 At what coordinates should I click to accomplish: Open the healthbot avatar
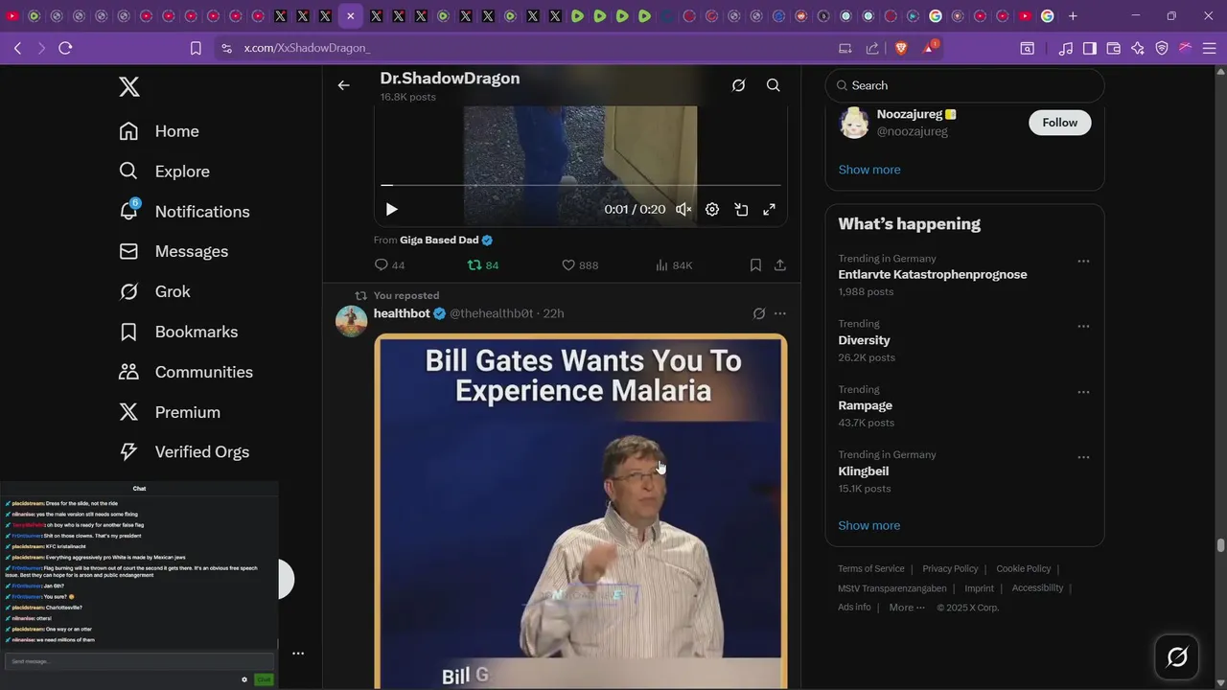point(352,321)
